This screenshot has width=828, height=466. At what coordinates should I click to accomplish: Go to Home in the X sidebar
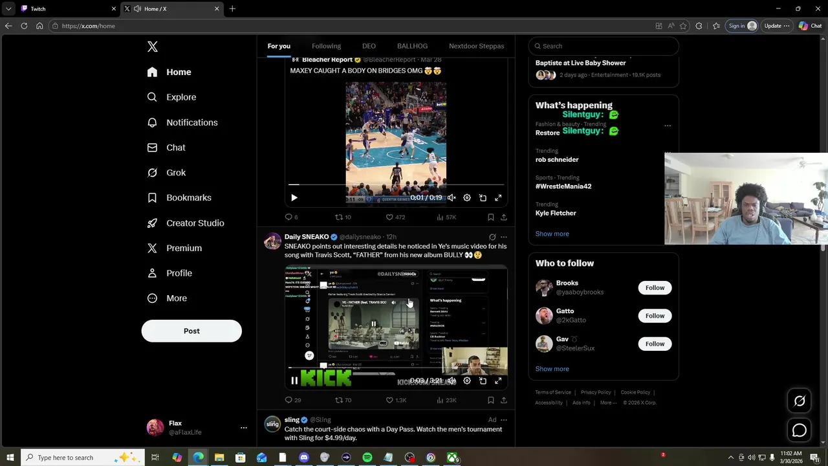pyautogui.click(x=169, y=72)
